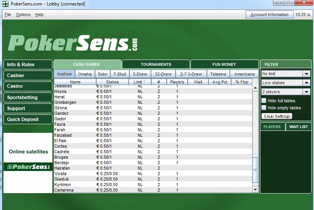Select the Girona table row
This screenshot has height=210, width=314.
[x=153, y=108]
